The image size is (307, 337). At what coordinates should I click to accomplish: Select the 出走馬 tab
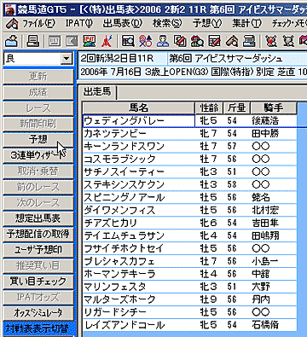pyautogui.click(x=97, y=92)
